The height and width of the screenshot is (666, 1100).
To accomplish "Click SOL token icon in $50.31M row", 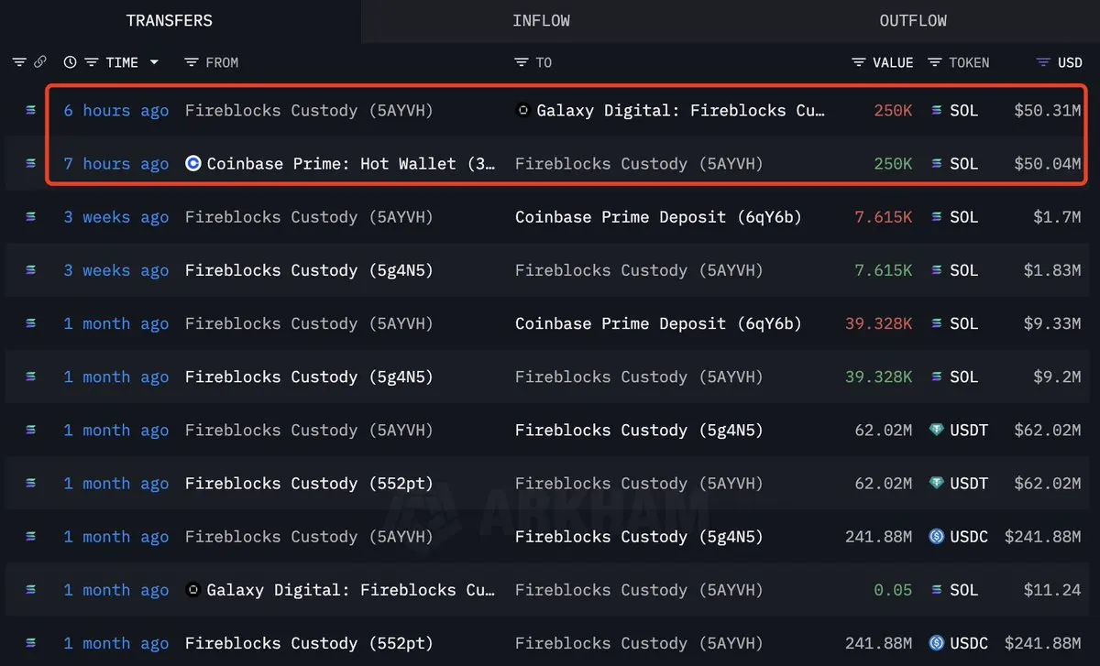I will coord(936,110).
